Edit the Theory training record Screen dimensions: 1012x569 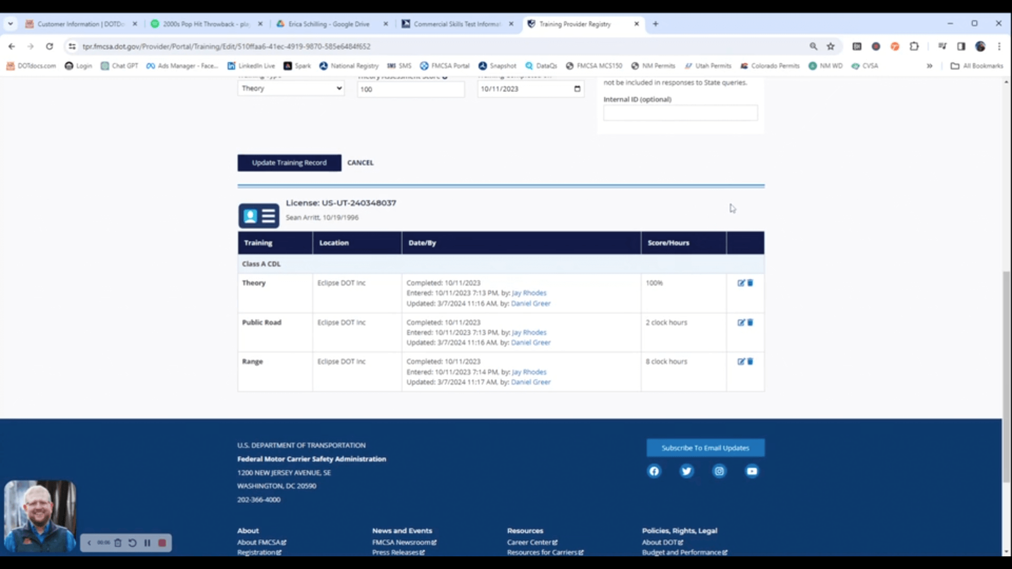pos(741,283)
